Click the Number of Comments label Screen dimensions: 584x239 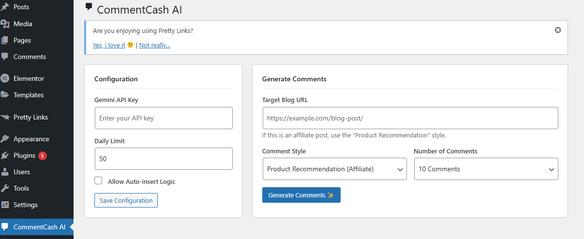pos(446,151)
